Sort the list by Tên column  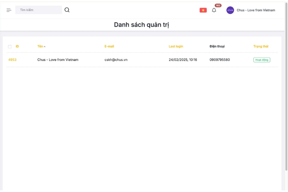coord(40,46)
